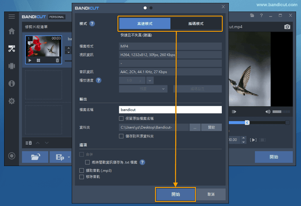Select segment 1 thumbnail

[43, 50]
